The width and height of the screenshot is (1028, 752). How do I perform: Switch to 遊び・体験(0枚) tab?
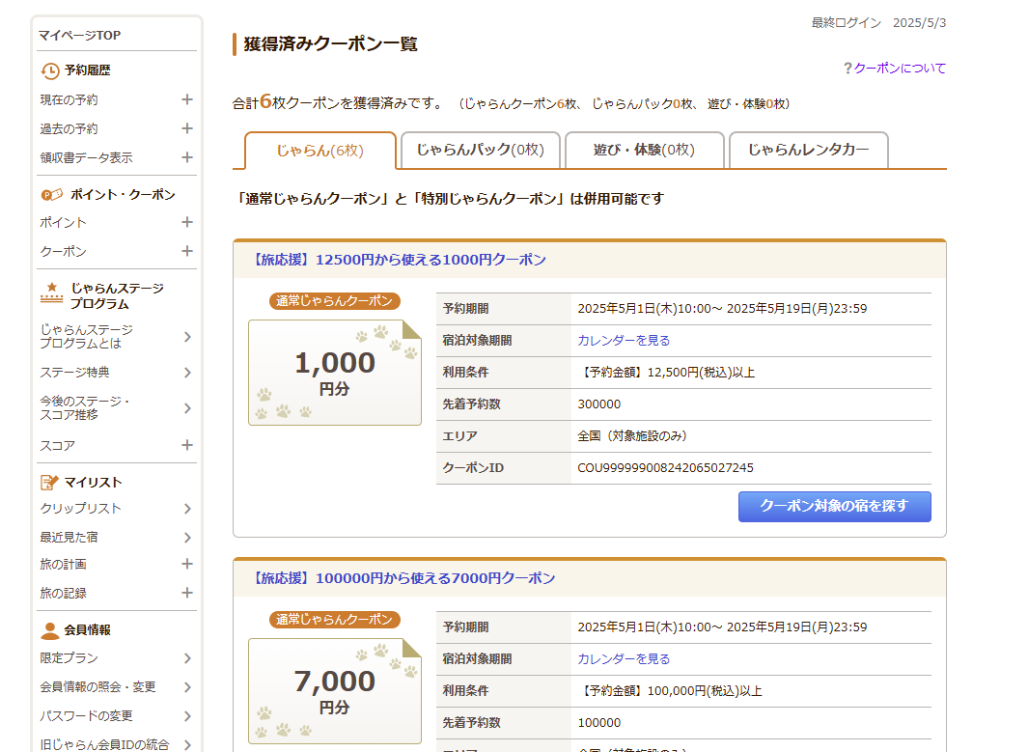click(x=645, y=151)
